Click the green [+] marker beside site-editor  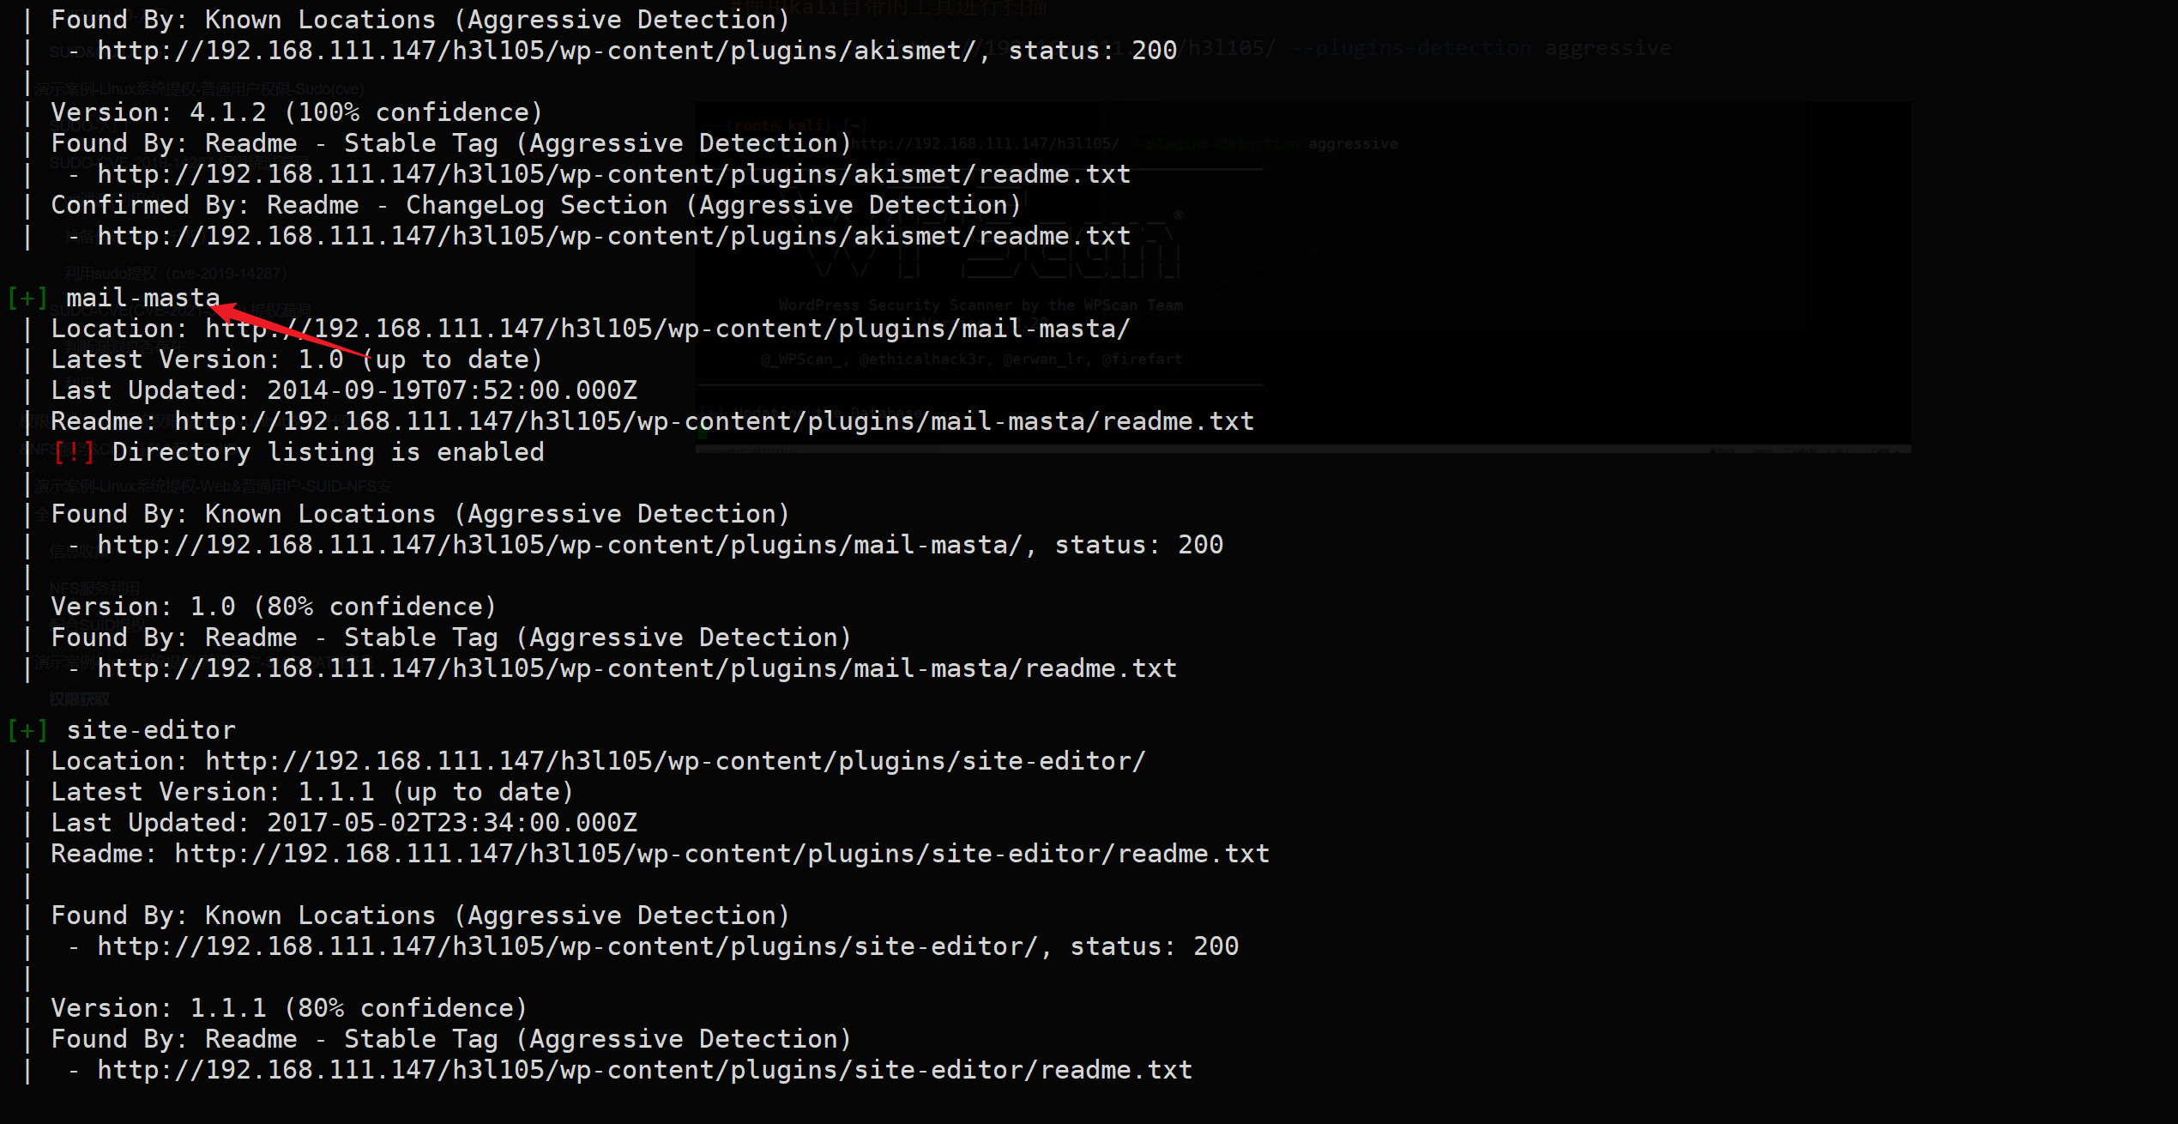[27, 730]
